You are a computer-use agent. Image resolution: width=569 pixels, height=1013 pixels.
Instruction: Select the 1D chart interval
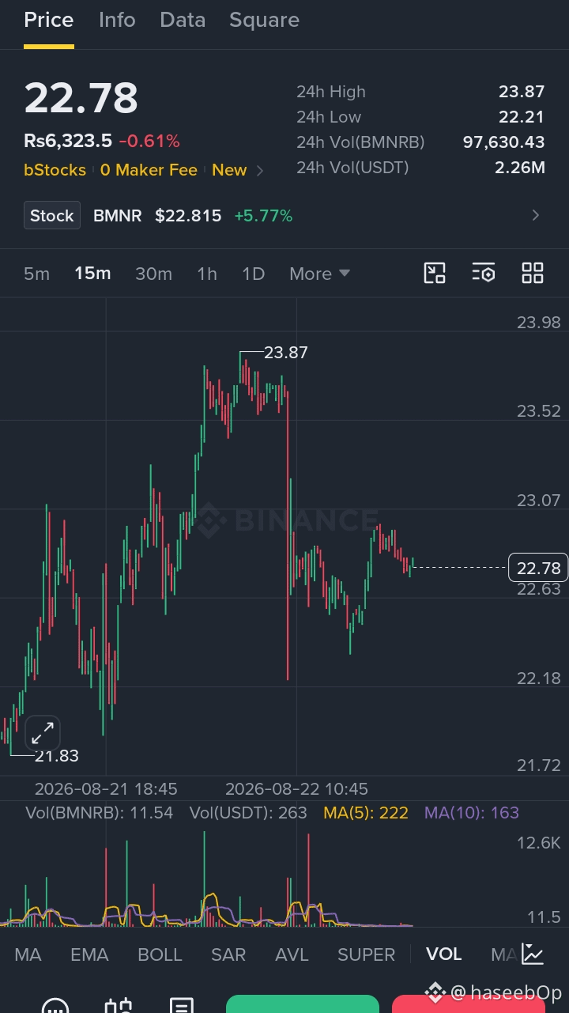click(253, 274)
